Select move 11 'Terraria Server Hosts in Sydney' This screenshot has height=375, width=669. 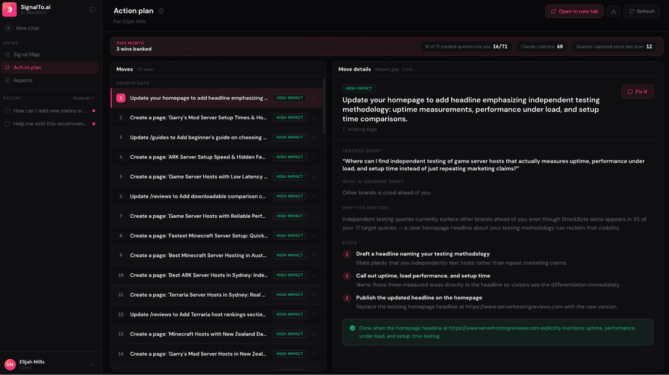click(x=217, y=295)
